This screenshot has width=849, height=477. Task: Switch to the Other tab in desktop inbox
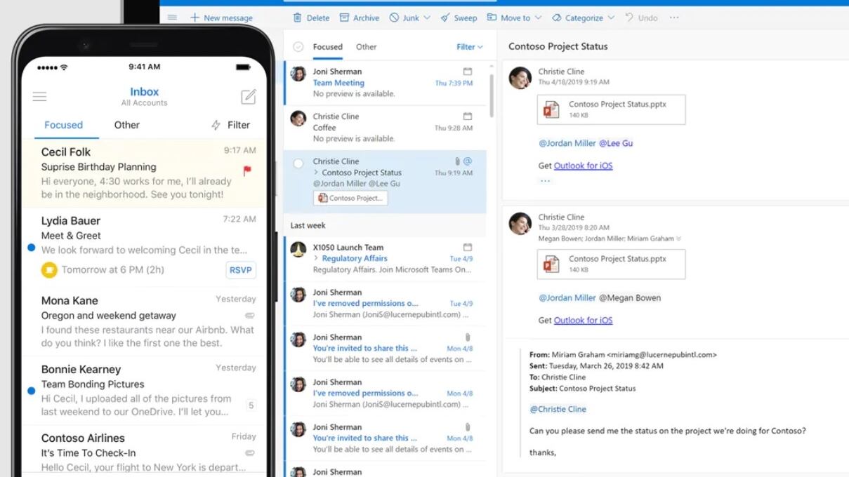tap(366, 47)
